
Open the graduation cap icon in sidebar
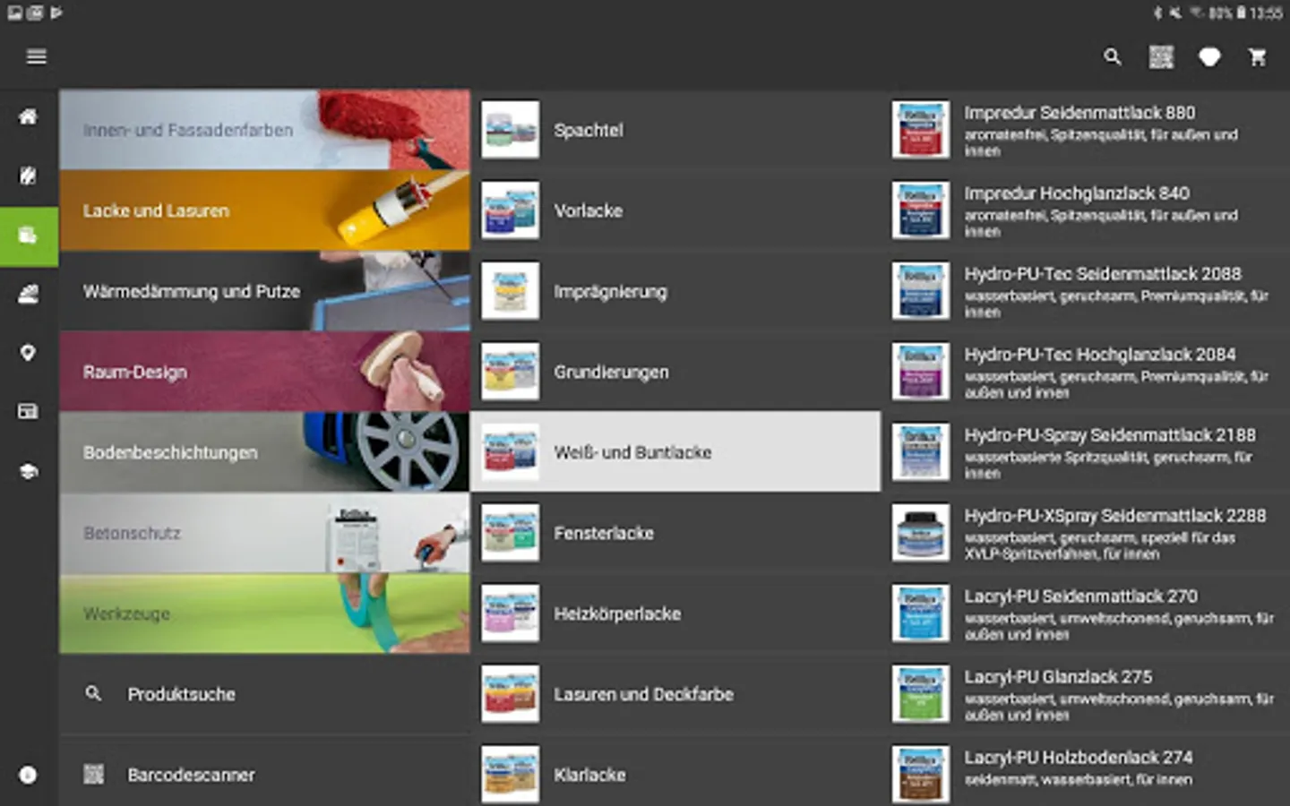(29, 471)
